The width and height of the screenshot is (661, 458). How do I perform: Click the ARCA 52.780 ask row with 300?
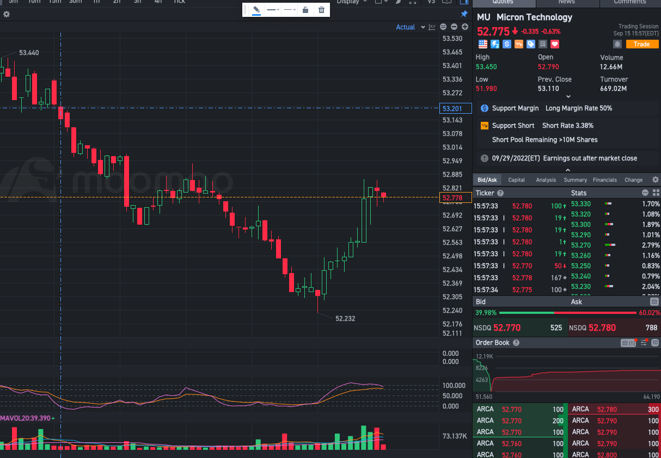coord(614,409)
